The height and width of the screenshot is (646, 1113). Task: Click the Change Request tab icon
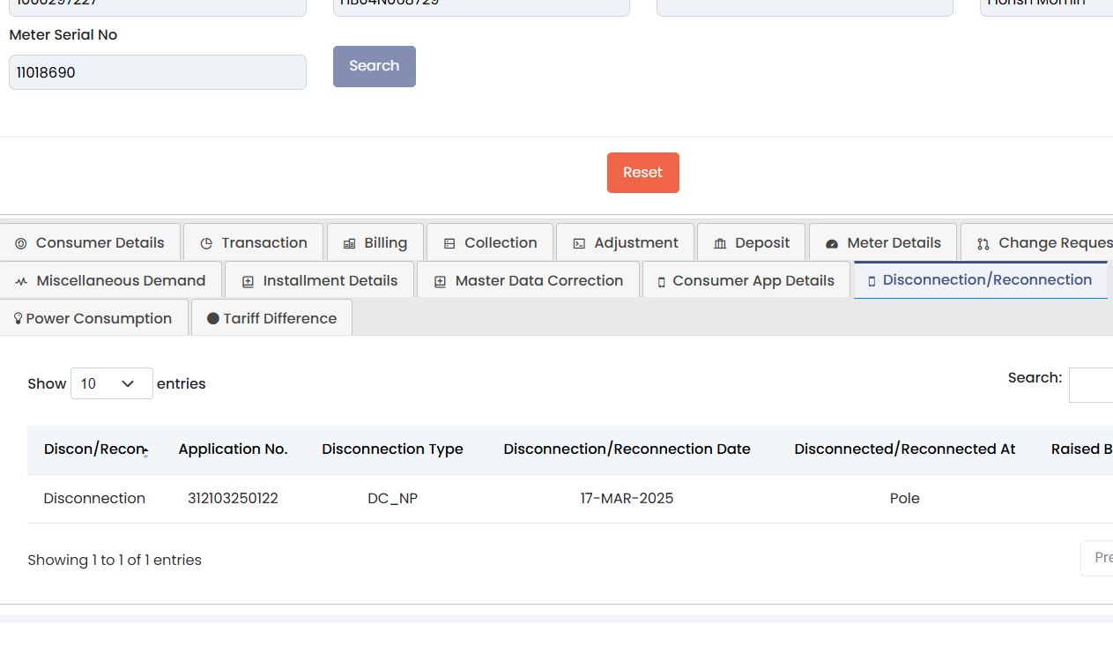pos(983,243)
